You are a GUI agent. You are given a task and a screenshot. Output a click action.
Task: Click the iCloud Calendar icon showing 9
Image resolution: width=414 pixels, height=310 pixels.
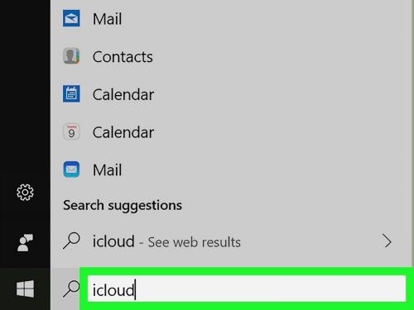point(71,131)
